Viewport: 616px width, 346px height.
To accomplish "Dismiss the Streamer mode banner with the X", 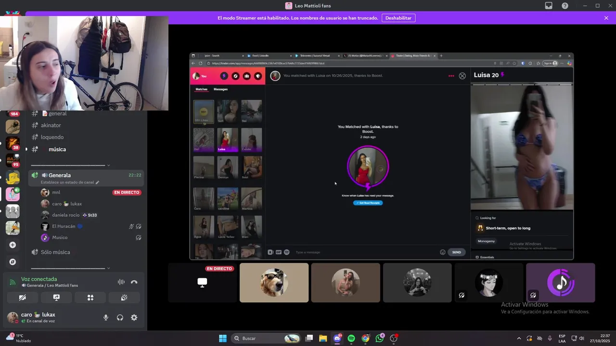I will [x=606, y=18].
